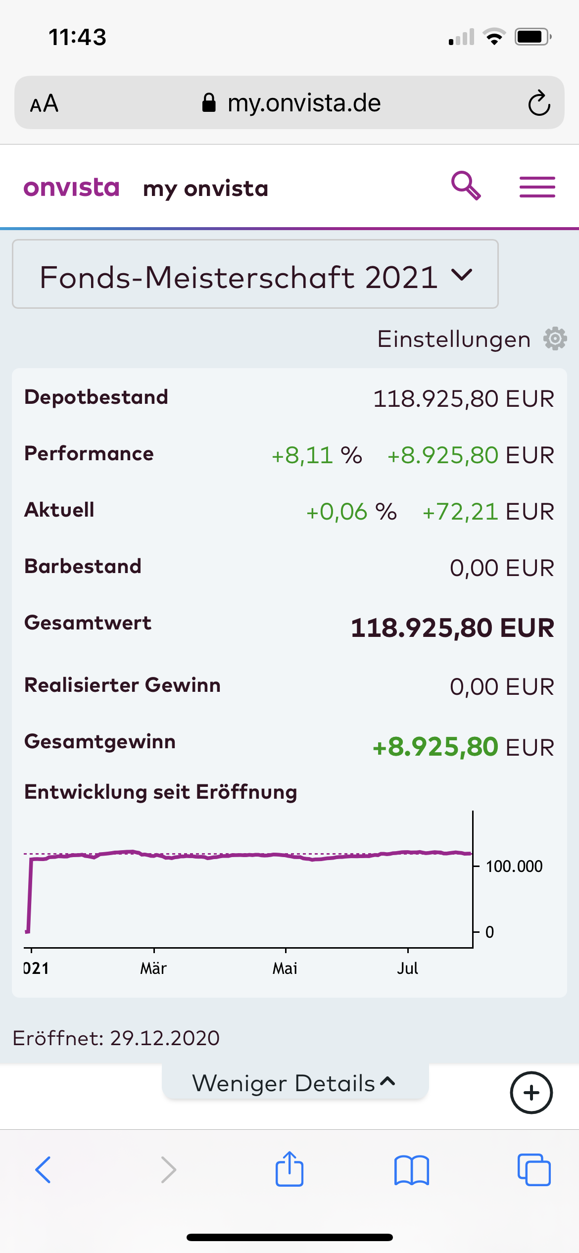
Task: Click the Jul marker on chart axis
Action: (x=407, y=968)
